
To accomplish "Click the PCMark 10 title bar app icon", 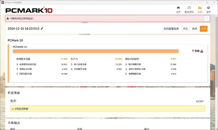I will (3, 2).
